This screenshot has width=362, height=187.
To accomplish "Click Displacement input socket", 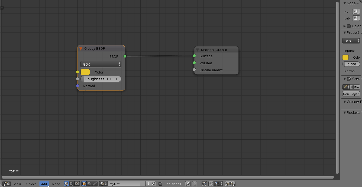I will (x=194, y=70).
